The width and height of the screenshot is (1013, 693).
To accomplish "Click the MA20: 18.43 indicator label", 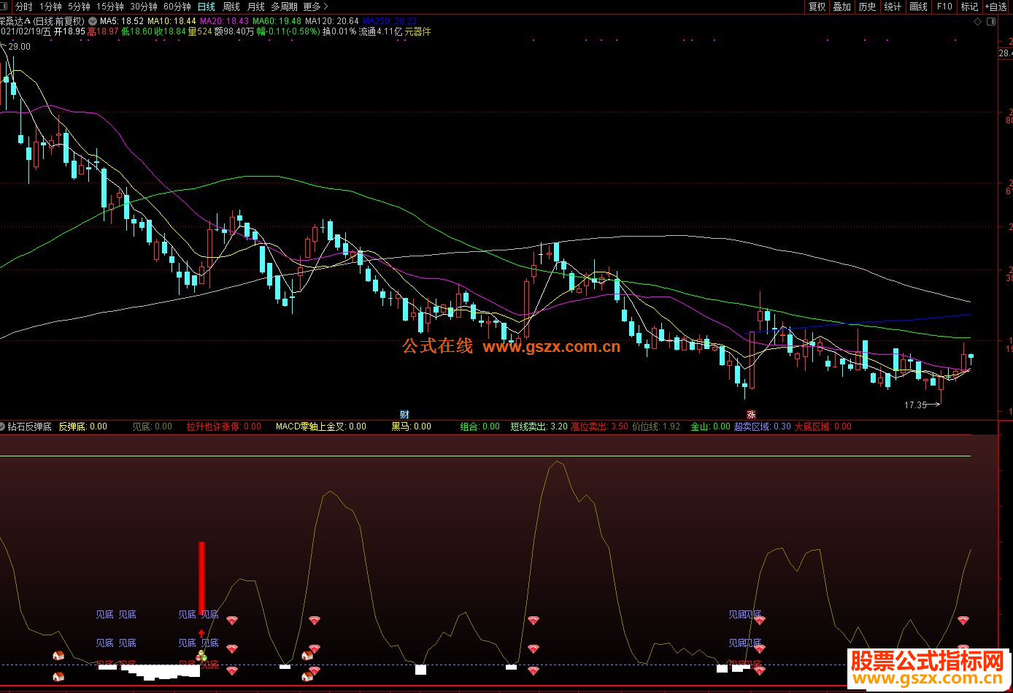I will 224,21.
